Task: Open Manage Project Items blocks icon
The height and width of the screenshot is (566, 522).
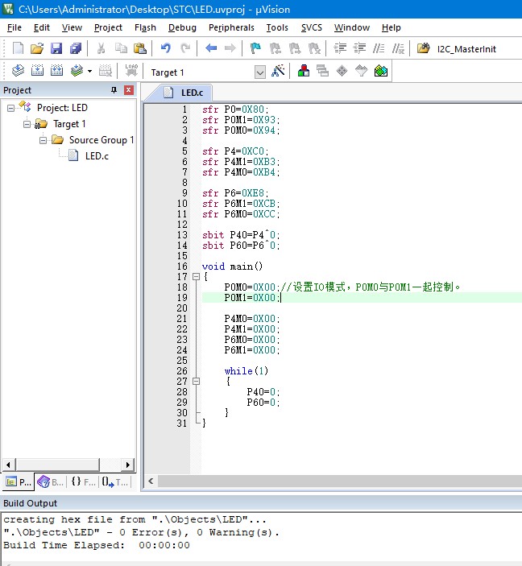Action: pyautogui.click(x=304, y=71)
